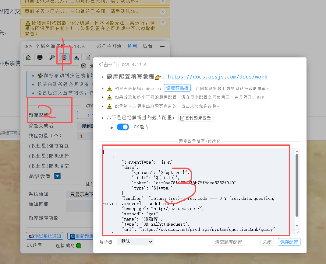Click the 'OK题库' status label at panel bottom
Viewport: 326px width, 264px height.
click(x=34, y=245)
